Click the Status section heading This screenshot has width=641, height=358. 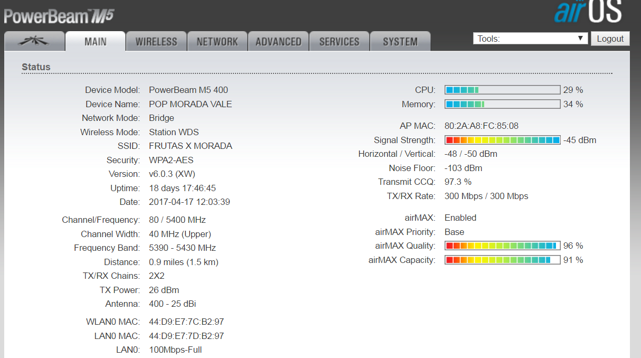click(x=36, y=67)
